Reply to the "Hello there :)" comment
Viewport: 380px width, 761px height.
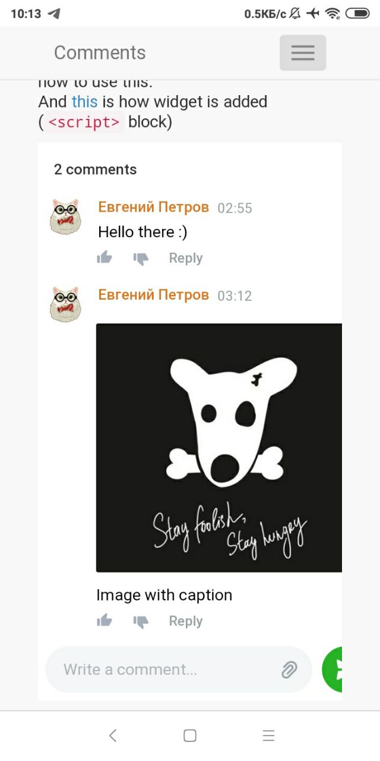(x=186, y=258)
